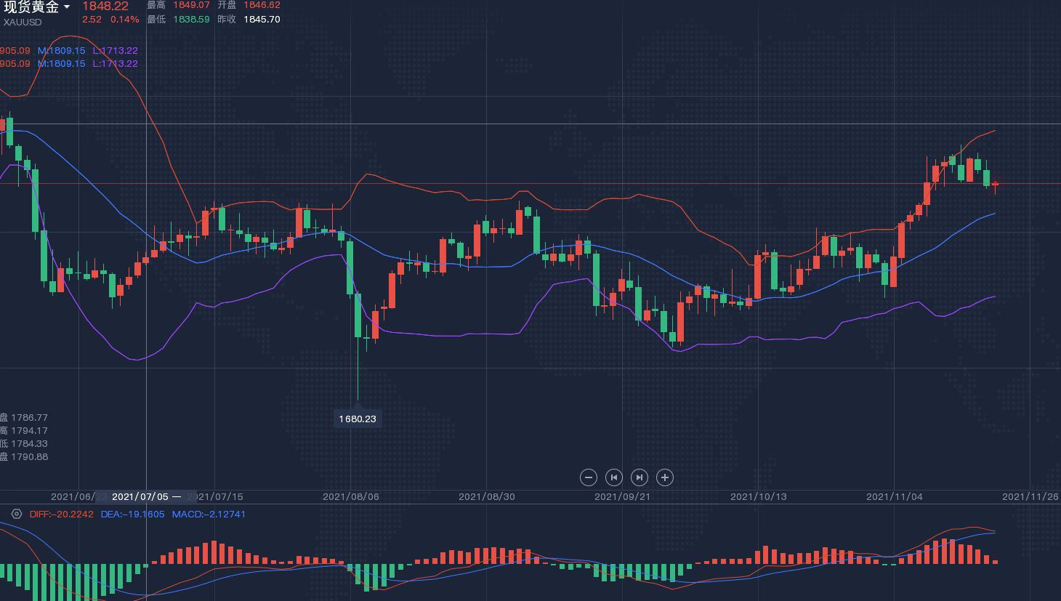Click the MACD:-2.12741 value label

coord(209,514)
